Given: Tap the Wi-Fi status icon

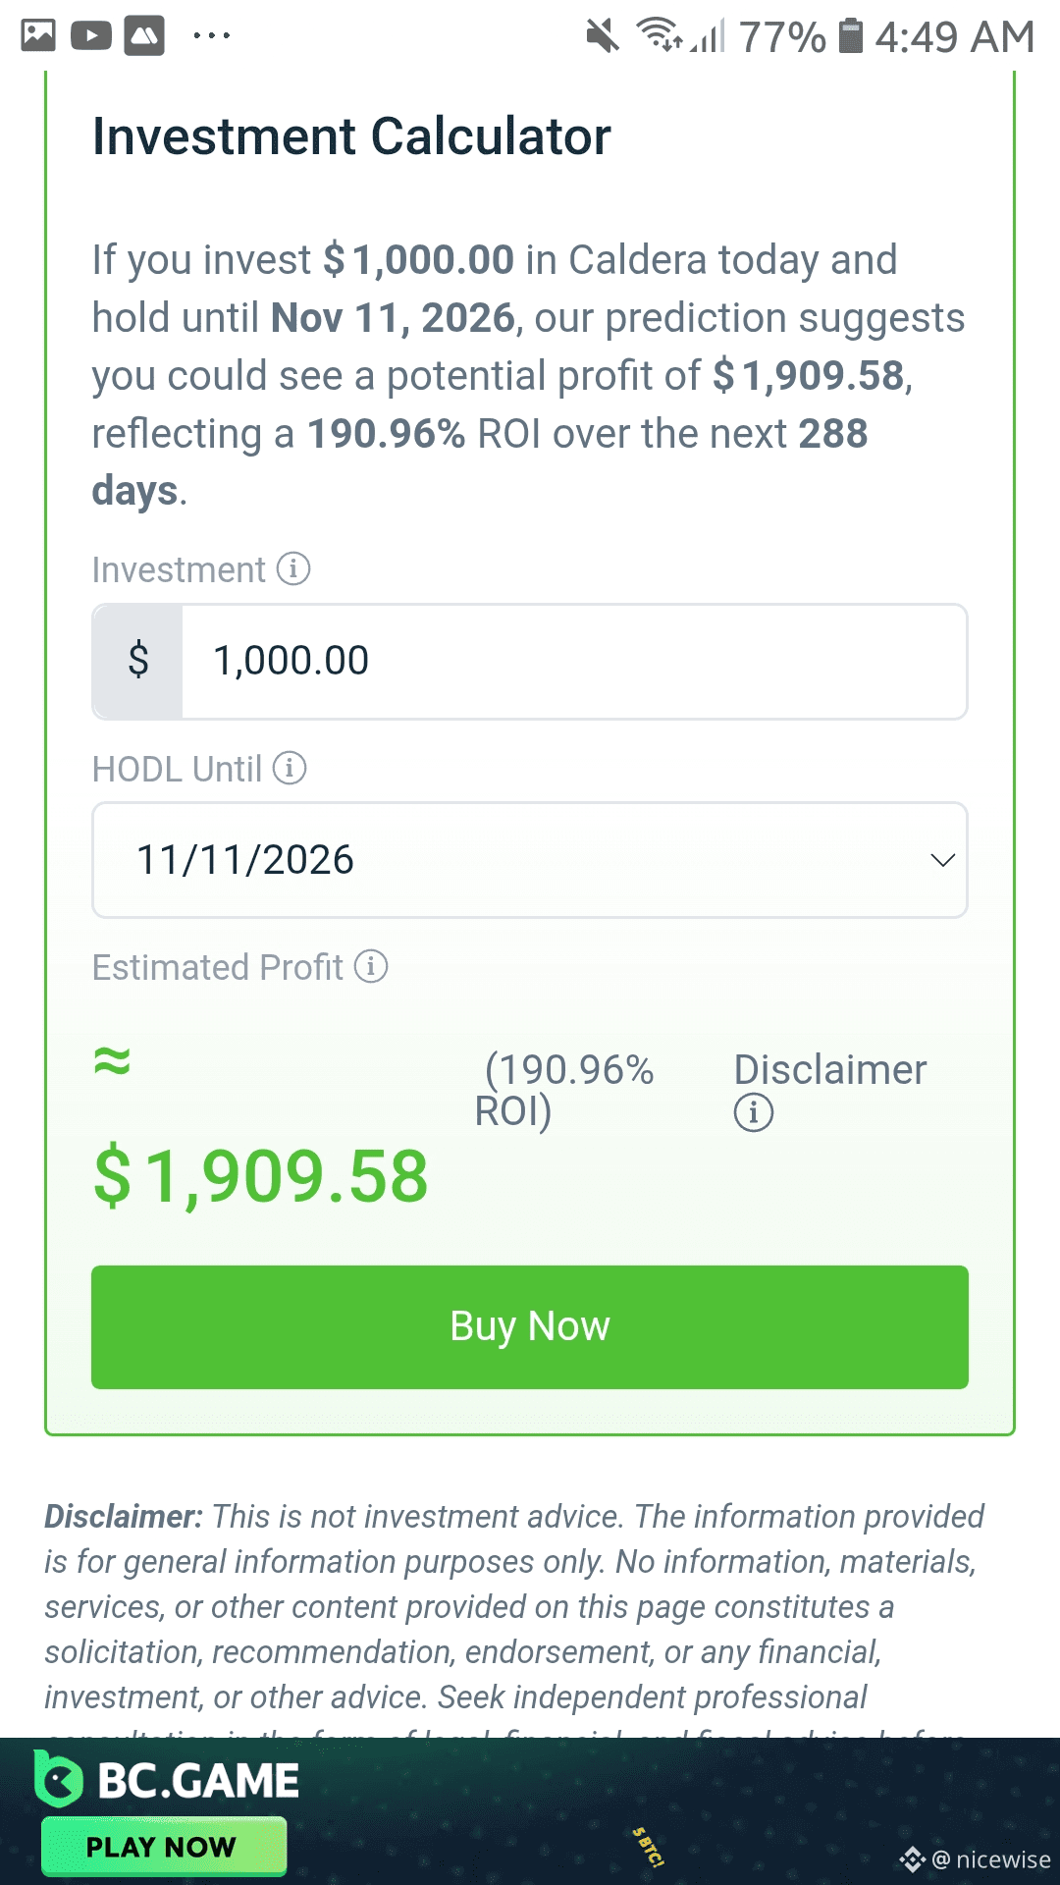Looking at the screenshot, I should pyautogui.click(x=659, y=34).
